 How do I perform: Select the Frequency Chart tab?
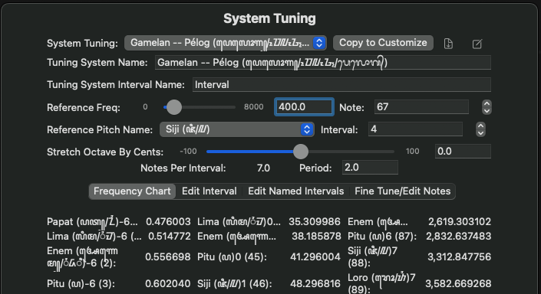click(132, 191)
